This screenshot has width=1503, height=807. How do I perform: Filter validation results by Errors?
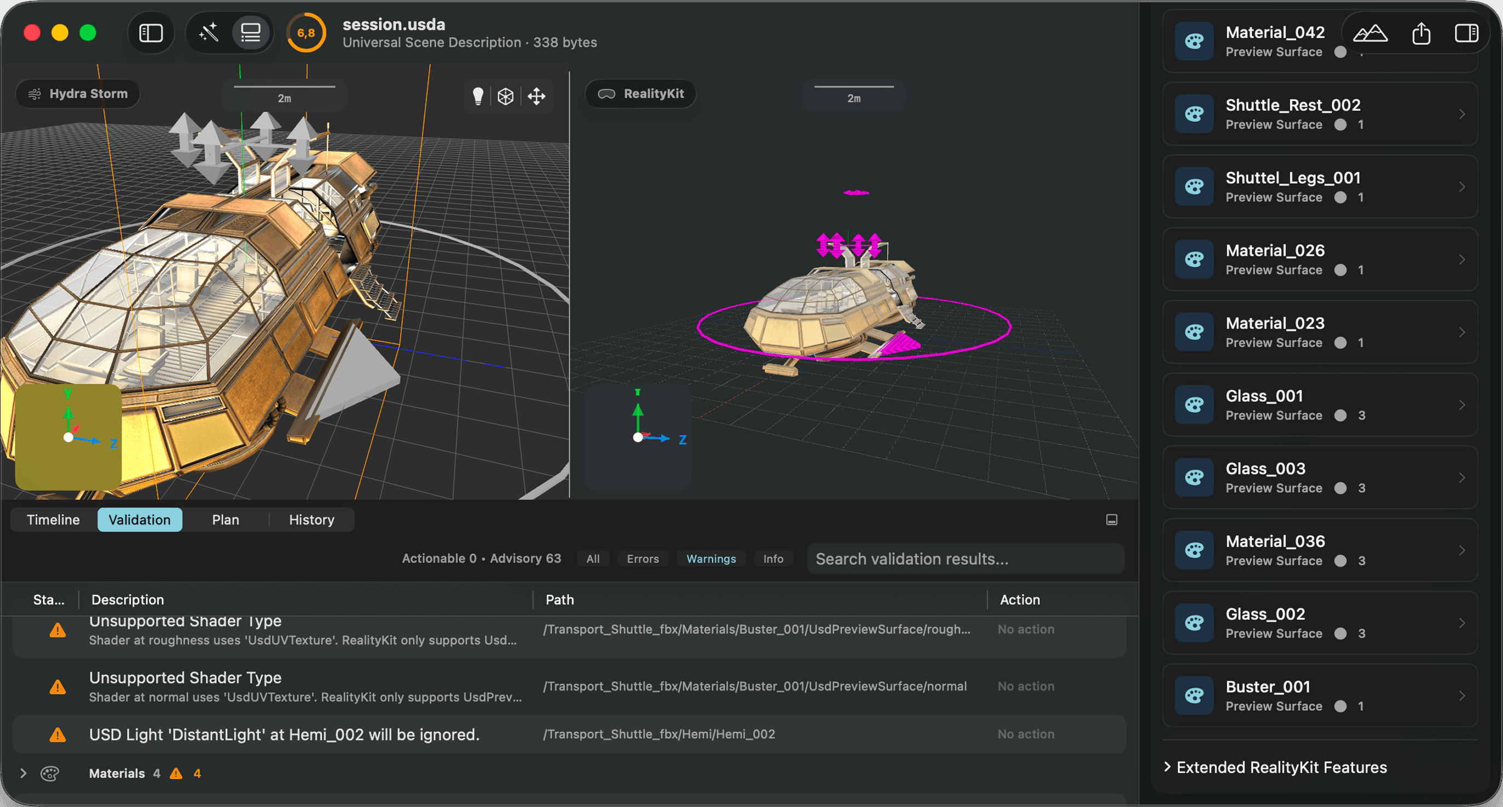643,559
